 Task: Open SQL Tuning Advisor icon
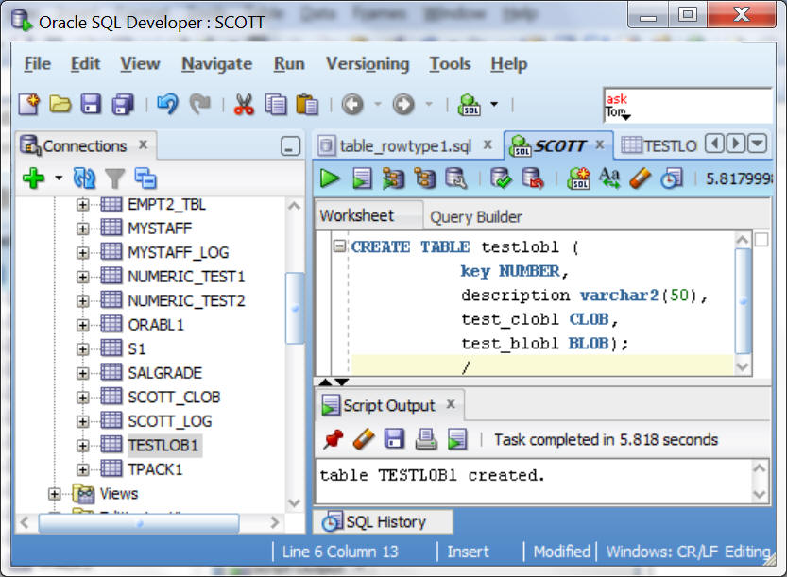(x=456, y=178)
